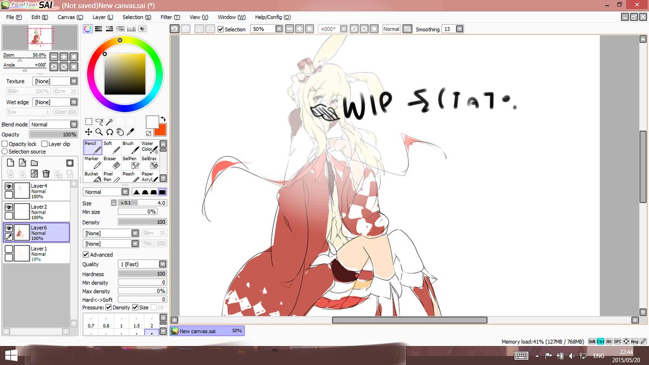Activate the rotate view tool

tap(109, 131)
